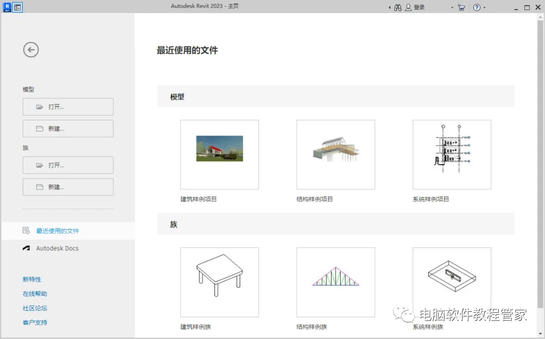Viewport: 545px width, 339px height.
Task: Open a model with the 打开 button under 模型
Action: [68, 106]
